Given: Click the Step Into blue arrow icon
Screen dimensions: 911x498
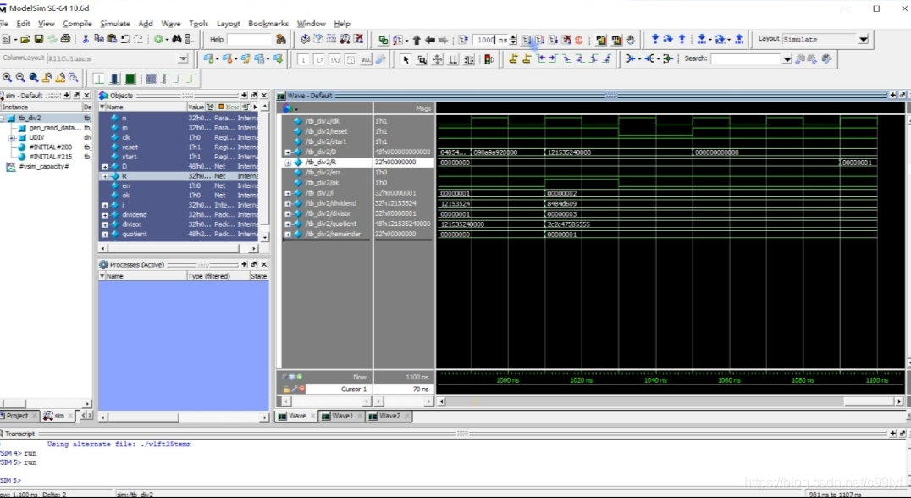Looking at the screenshot, I should 655,39.
